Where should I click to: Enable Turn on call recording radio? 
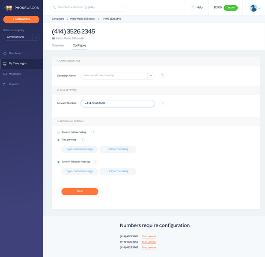pos(59,132)
